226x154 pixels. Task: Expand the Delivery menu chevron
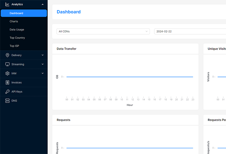[x=42, y=55]
